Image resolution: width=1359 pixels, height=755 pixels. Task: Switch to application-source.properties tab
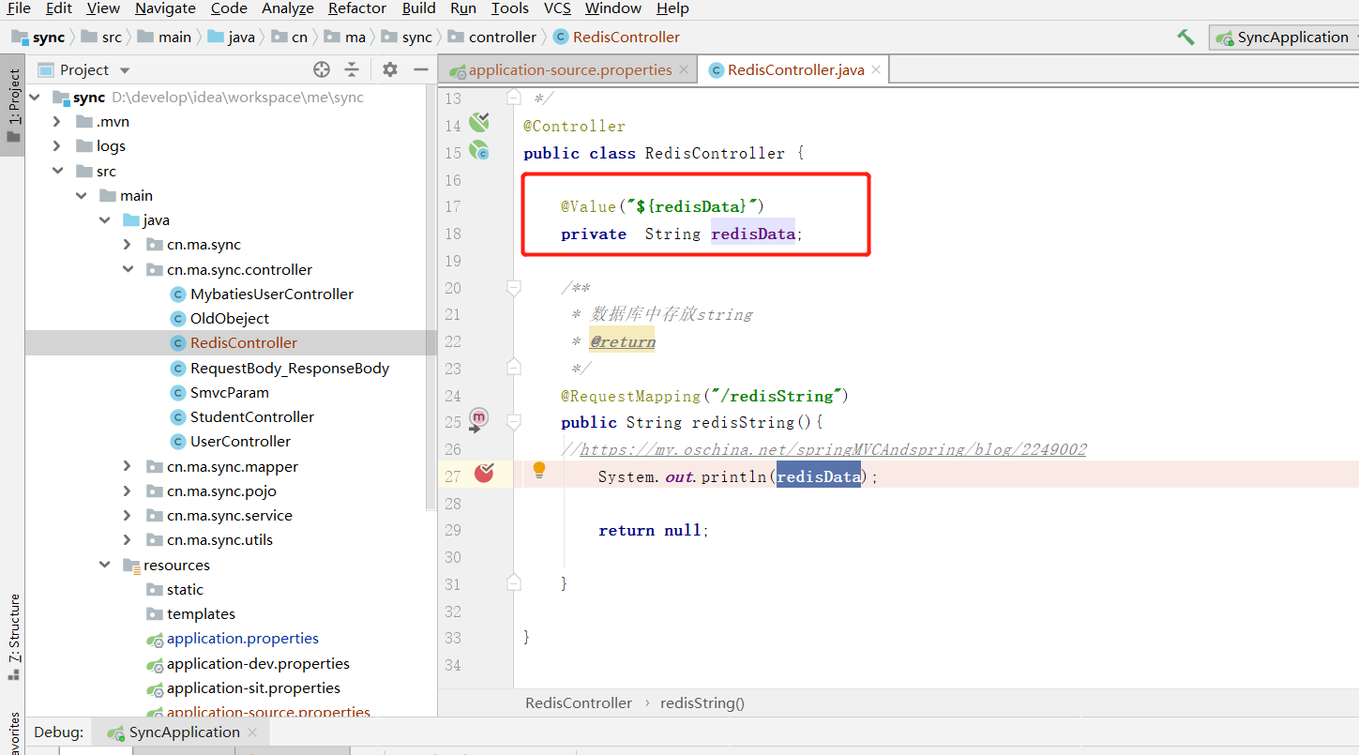pos(569,69)
